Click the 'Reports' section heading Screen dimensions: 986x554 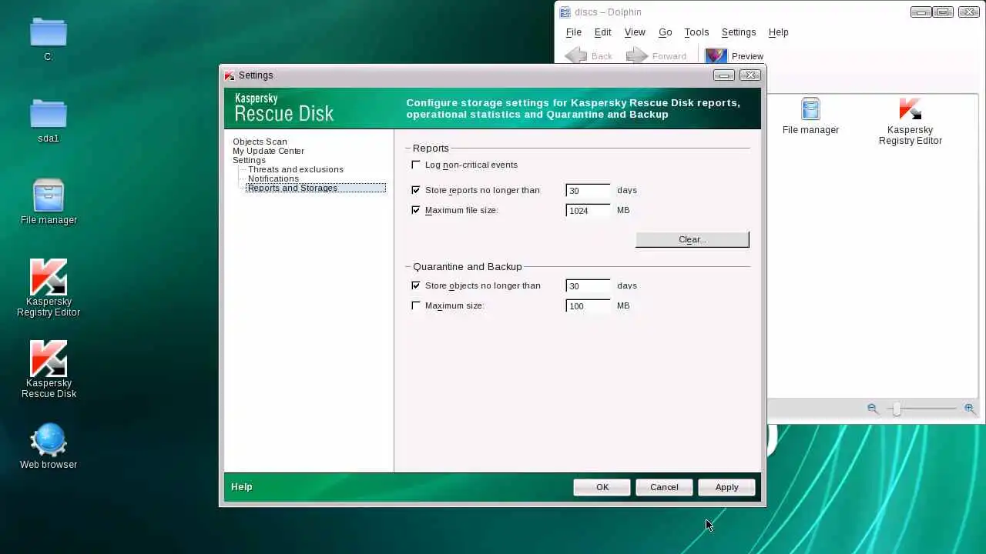[431, 148]
